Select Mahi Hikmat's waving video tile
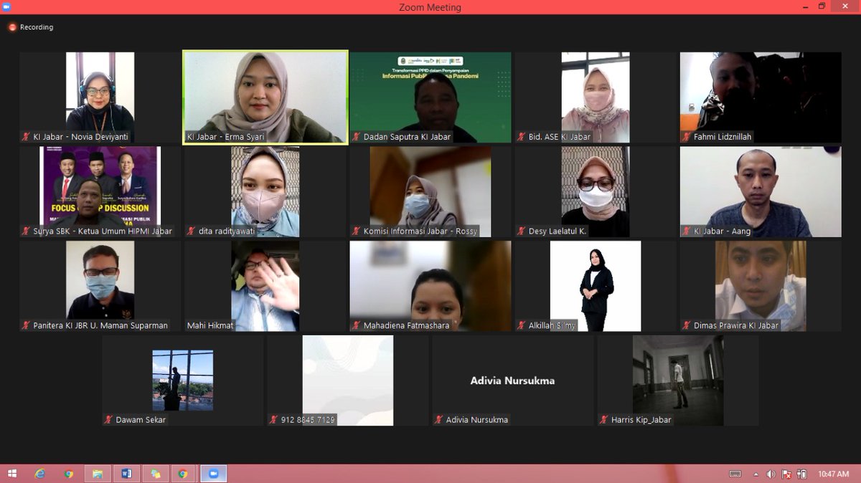 tap(265, 286)
